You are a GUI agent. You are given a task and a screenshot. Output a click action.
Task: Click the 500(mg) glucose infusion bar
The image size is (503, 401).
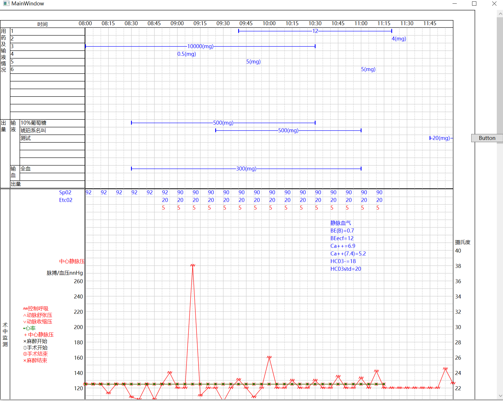(223, 122)
